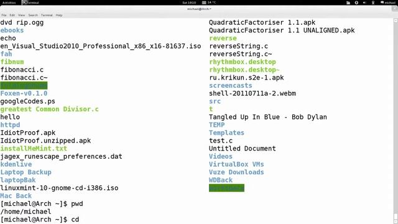Click the 'src' directory name

[x=215, y=101]
